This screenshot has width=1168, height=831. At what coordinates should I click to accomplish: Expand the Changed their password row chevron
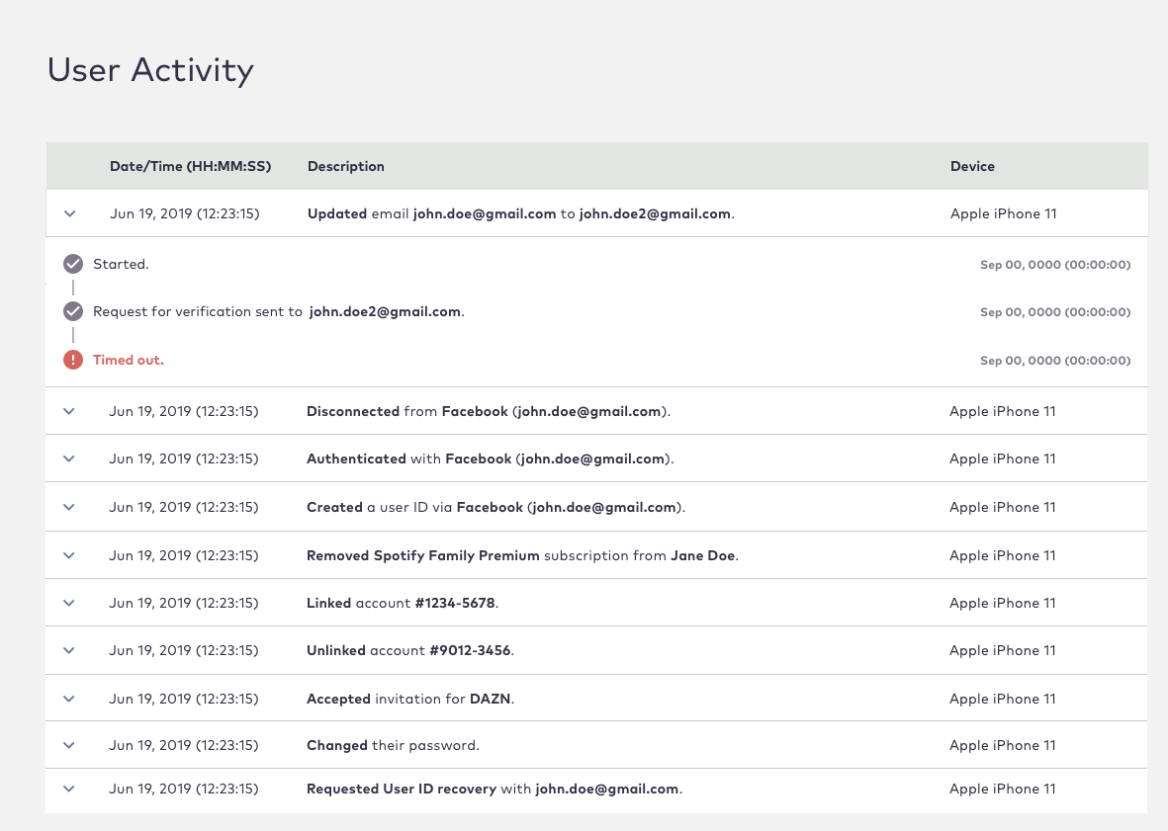[x=69, y=745]
